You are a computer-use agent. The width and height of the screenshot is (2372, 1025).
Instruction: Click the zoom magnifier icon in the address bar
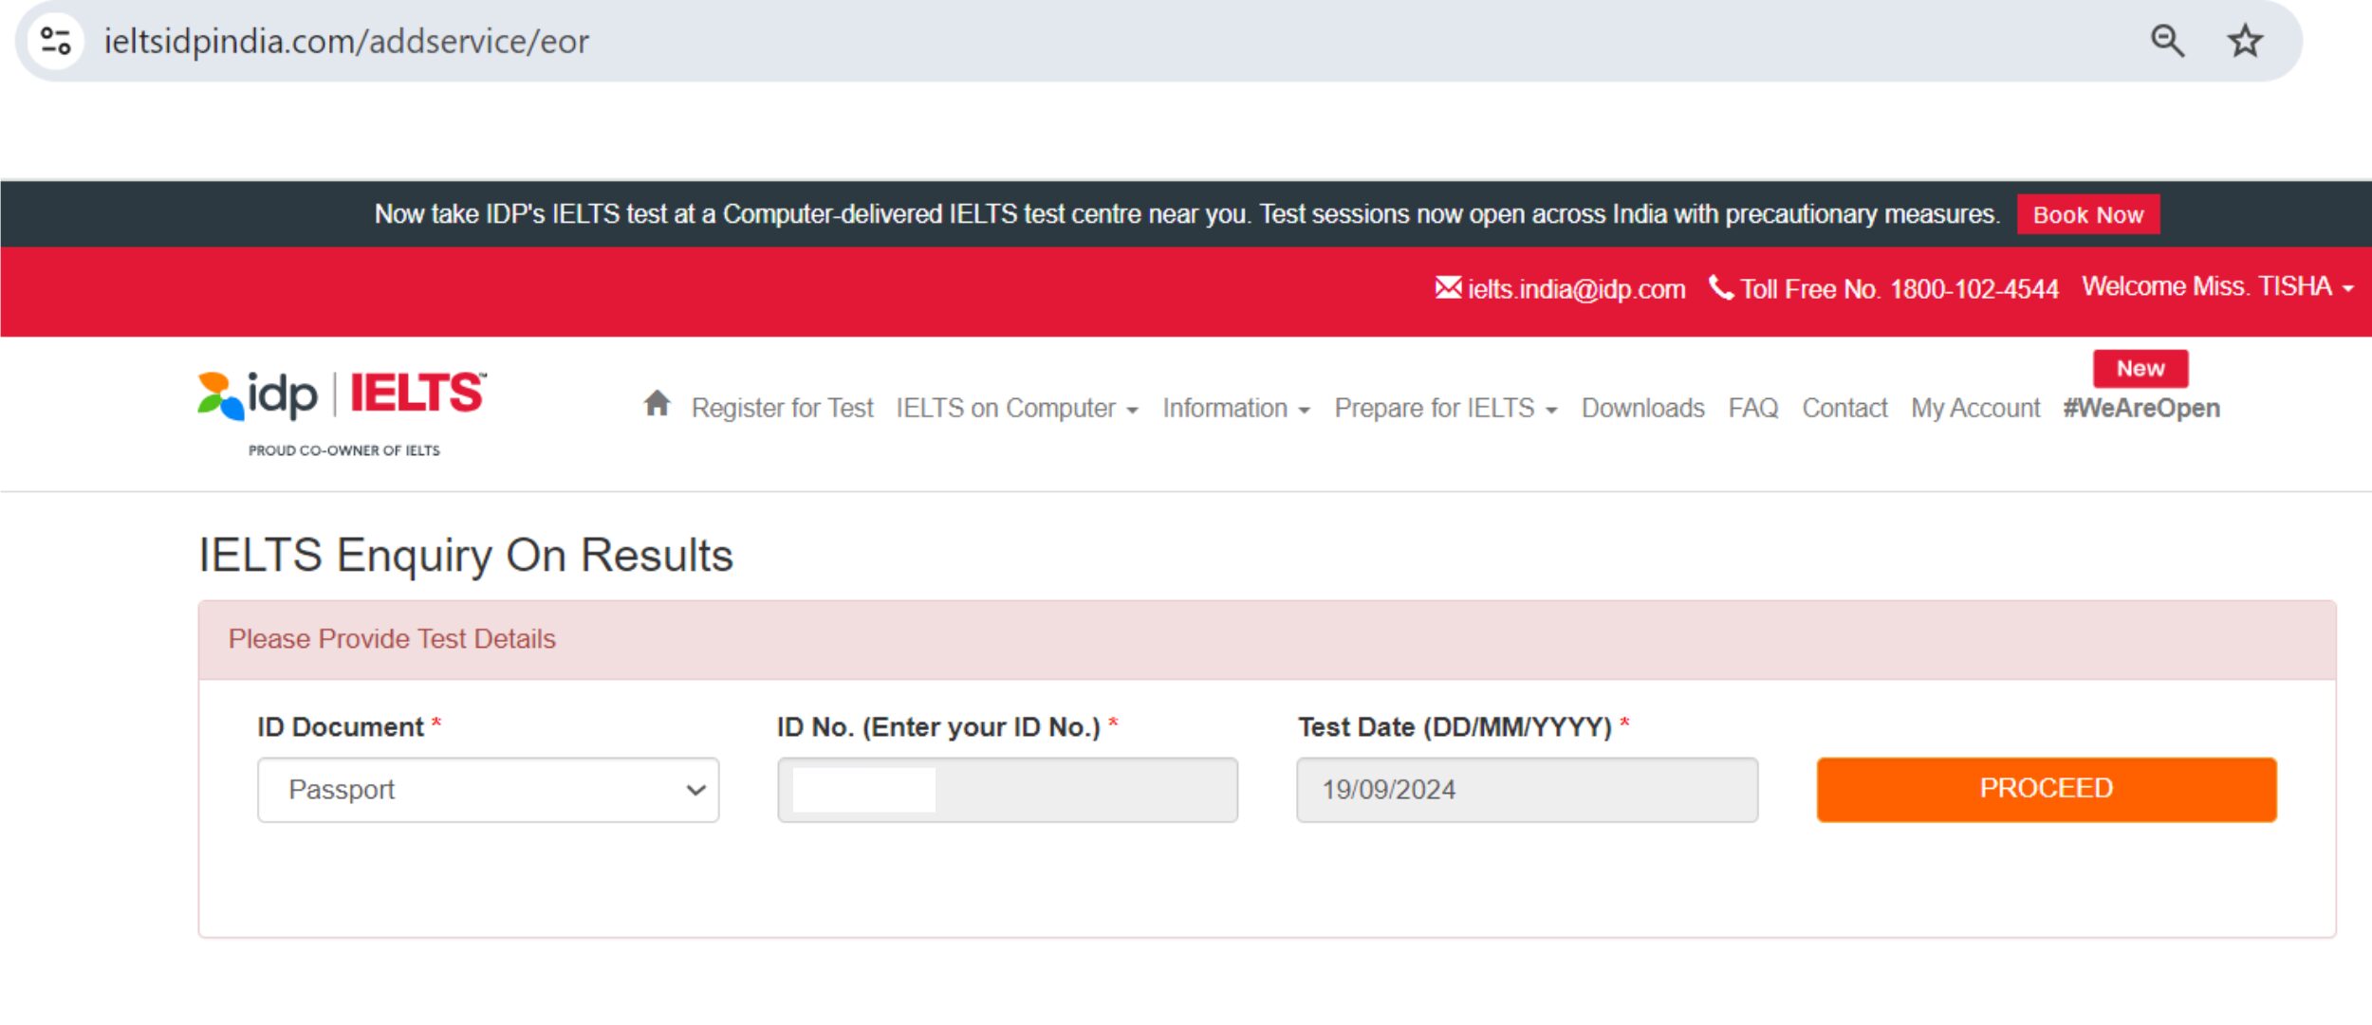pyautogui.click(x=2168, y=41)
